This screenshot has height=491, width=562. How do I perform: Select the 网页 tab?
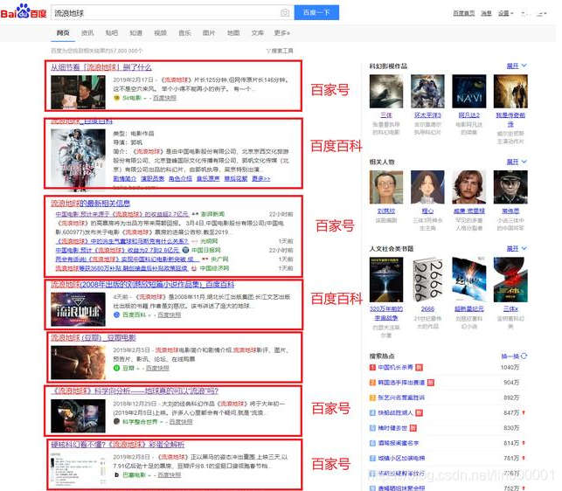point(63,33)
